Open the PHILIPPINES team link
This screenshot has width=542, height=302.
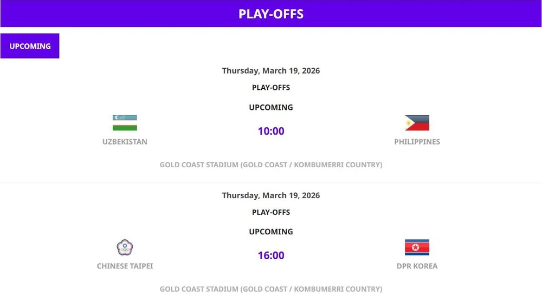click(417, 142)
